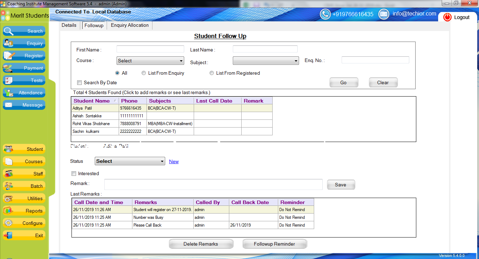Click the Phone column header

133,101
